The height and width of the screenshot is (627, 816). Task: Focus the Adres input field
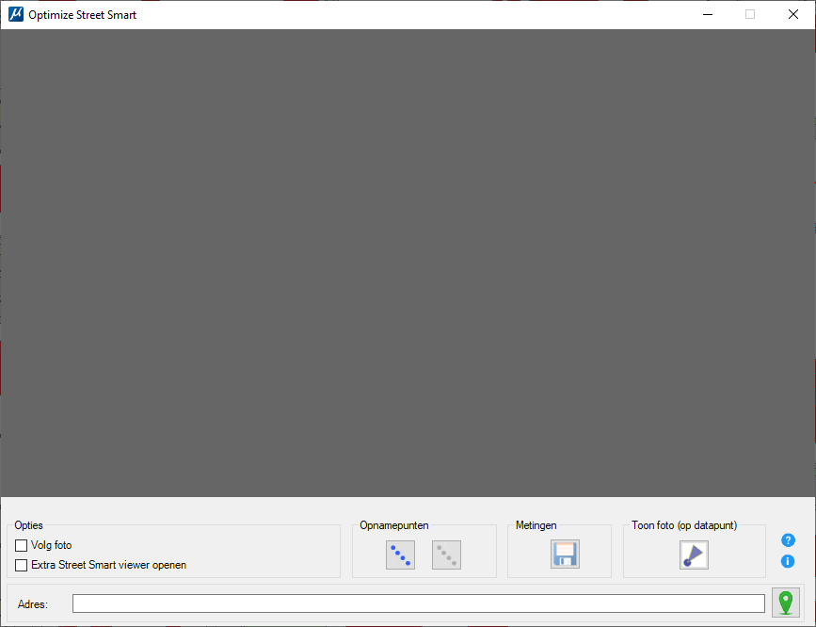(419, 603)
